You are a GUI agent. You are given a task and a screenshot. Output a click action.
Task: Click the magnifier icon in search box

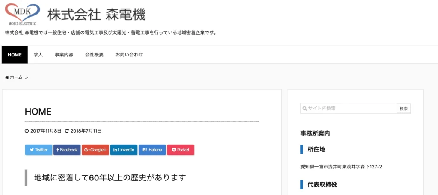coord(305,109)
